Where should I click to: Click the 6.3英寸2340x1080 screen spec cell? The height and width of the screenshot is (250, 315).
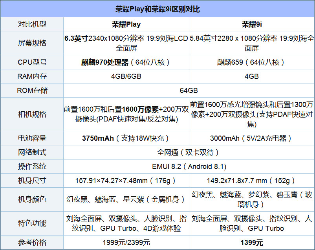[x=126, y=43]
